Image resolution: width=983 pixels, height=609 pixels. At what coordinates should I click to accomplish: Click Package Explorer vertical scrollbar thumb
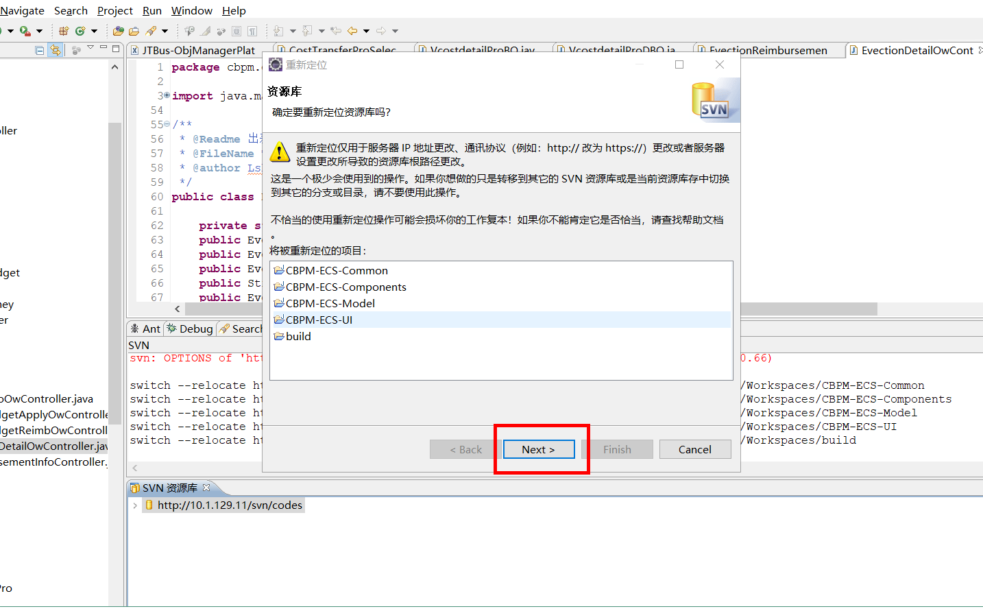[114, 273]
